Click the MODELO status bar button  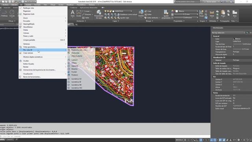coord(179,140)
